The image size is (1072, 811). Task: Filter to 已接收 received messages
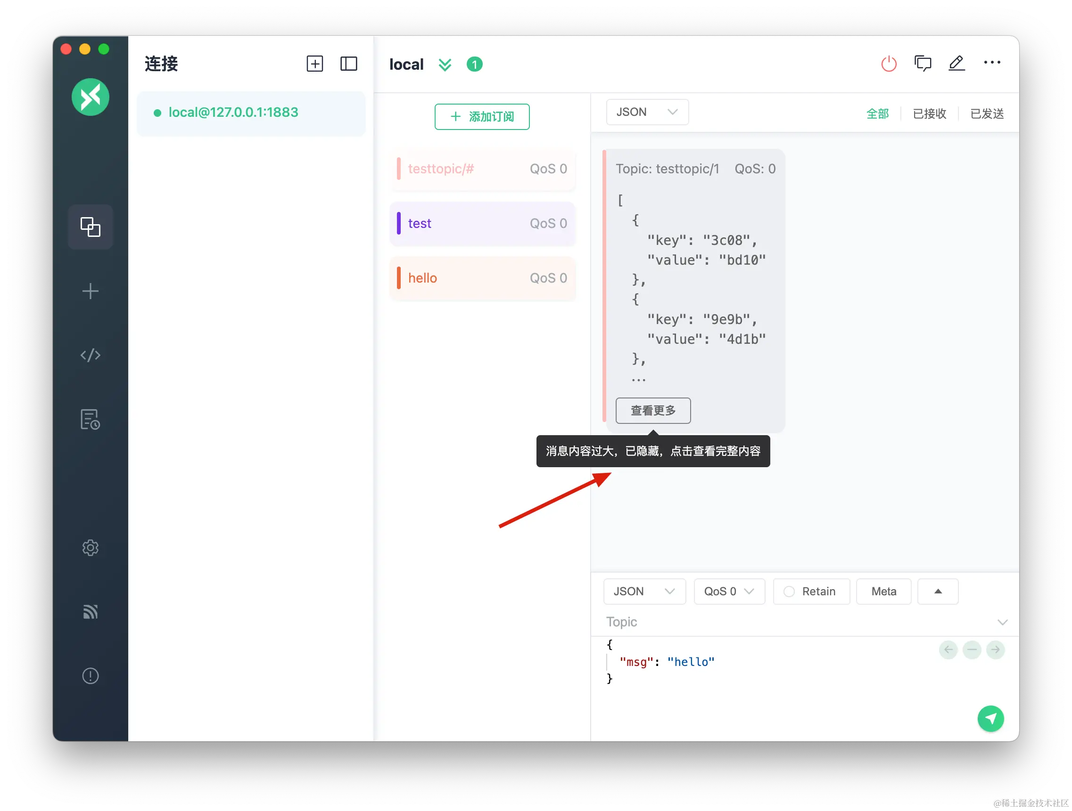[929, 114]
